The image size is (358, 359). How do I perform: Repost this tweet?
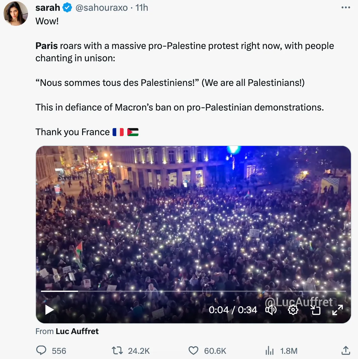(x=117, y=350)
